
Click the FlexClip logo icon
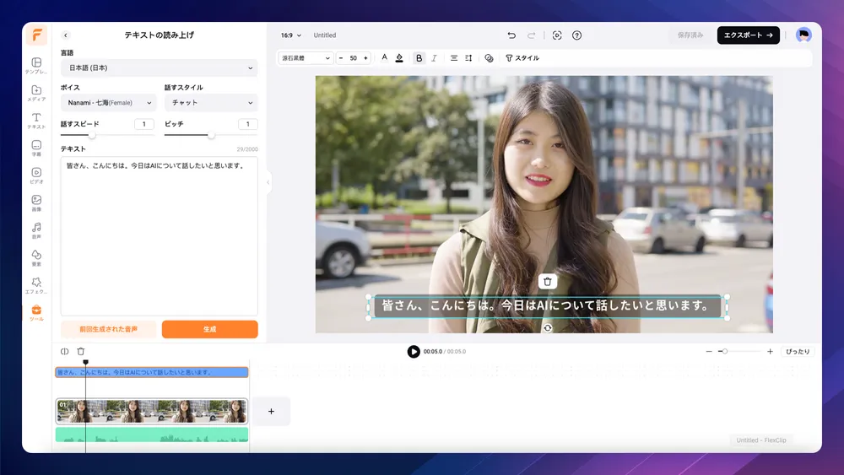coord(36,35)
